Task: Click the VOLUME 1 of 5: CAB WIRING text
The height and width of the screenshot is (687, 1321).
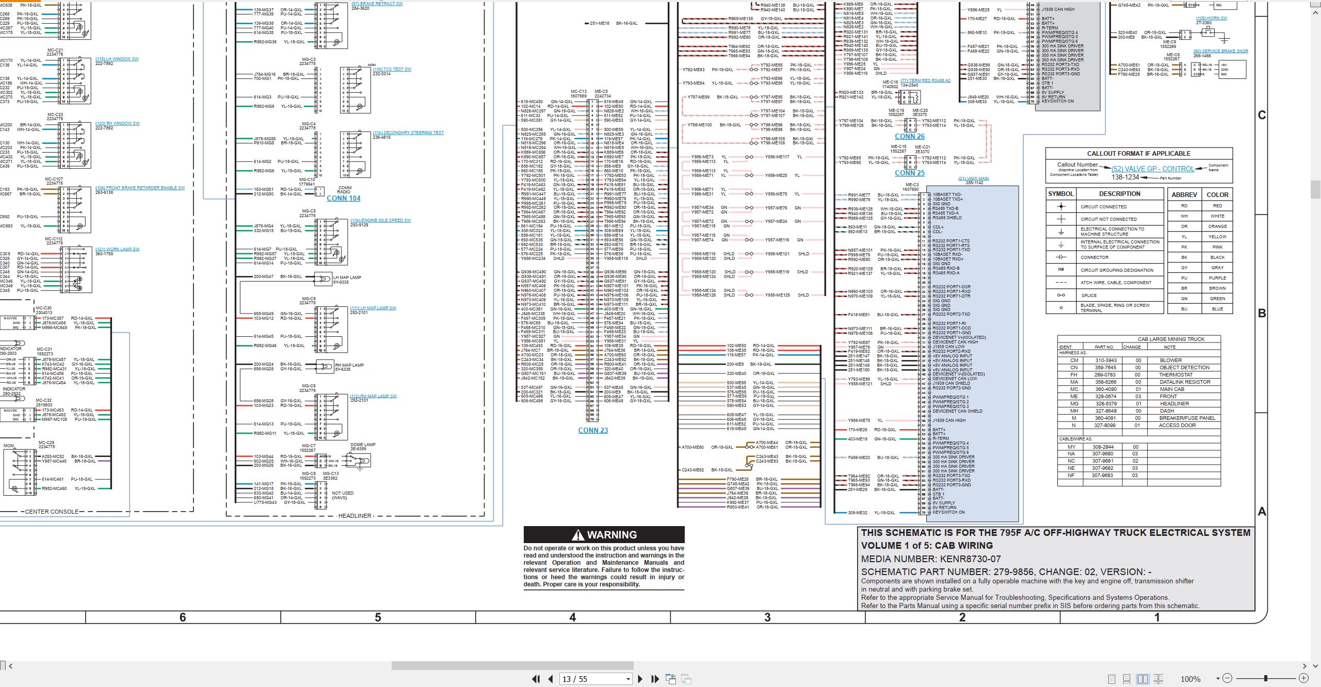Action: (927, 546)
